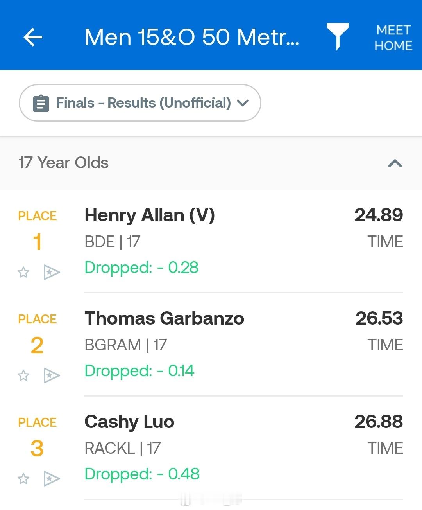Tap the back arrow icon
Image resolution: width=422 pixels, height=510 pixels.
tap(33, 38)
